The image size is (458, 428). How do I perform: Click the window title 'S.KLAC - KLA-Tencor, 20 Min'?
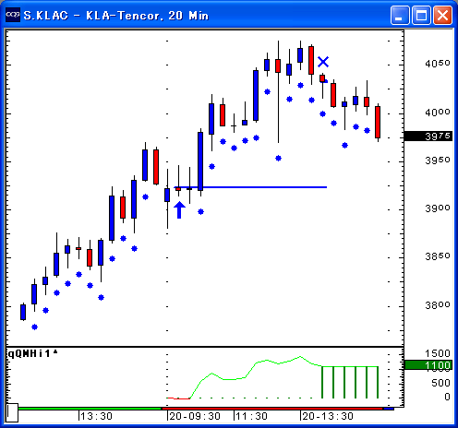(x=115, y=16)
